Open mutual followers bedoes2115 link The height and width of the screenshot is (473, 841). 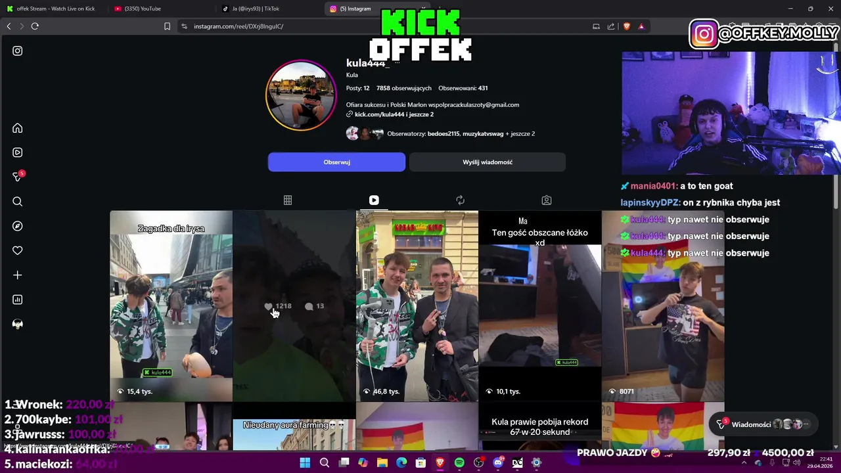pyautogui.click(x=443, y=133)
